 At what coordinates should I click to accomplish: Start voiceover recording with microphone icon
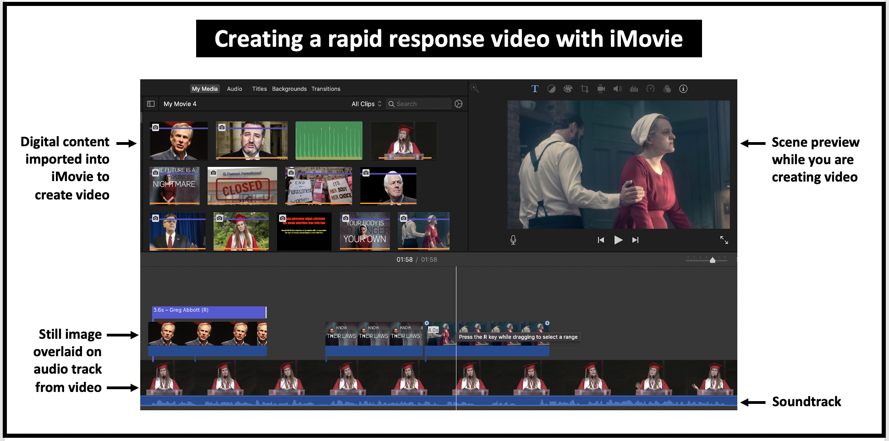click(x=513, y=240)
